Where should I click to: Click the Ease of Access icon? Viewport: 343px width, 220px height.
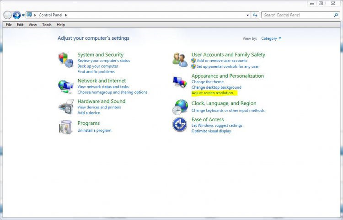point(180,124)
